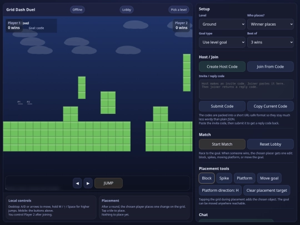This screenshot has height=225, width=300.
Task: Choose the Move goal tool
Action: point(269,178)
